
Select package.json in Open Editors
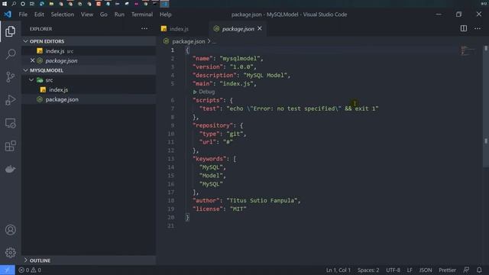[x=89, y=60]
